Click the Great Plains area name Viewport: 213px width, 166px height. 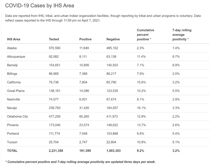[16, 91]
